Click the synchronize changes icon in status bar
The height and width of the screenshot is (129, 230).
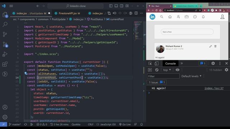(26, 124)
